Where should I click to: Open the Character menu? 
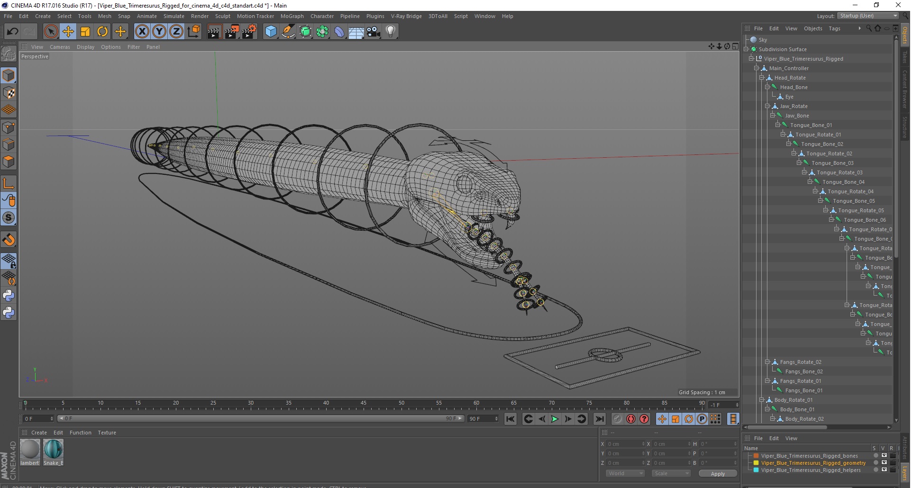(x=322, y=16)
